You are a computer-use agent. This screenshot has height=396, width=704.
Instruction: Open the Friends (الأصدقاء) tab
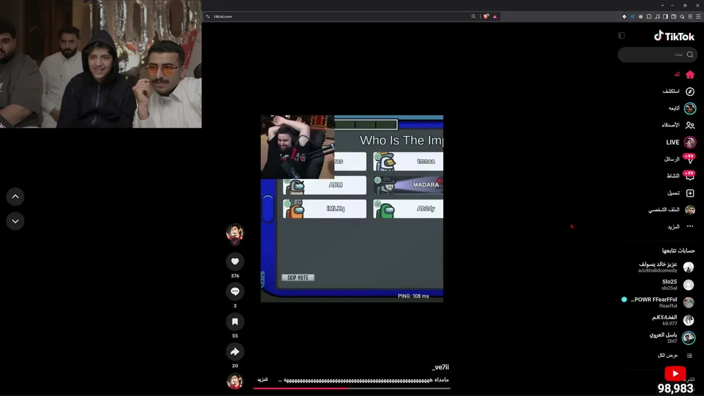click(x=678, y=125)
